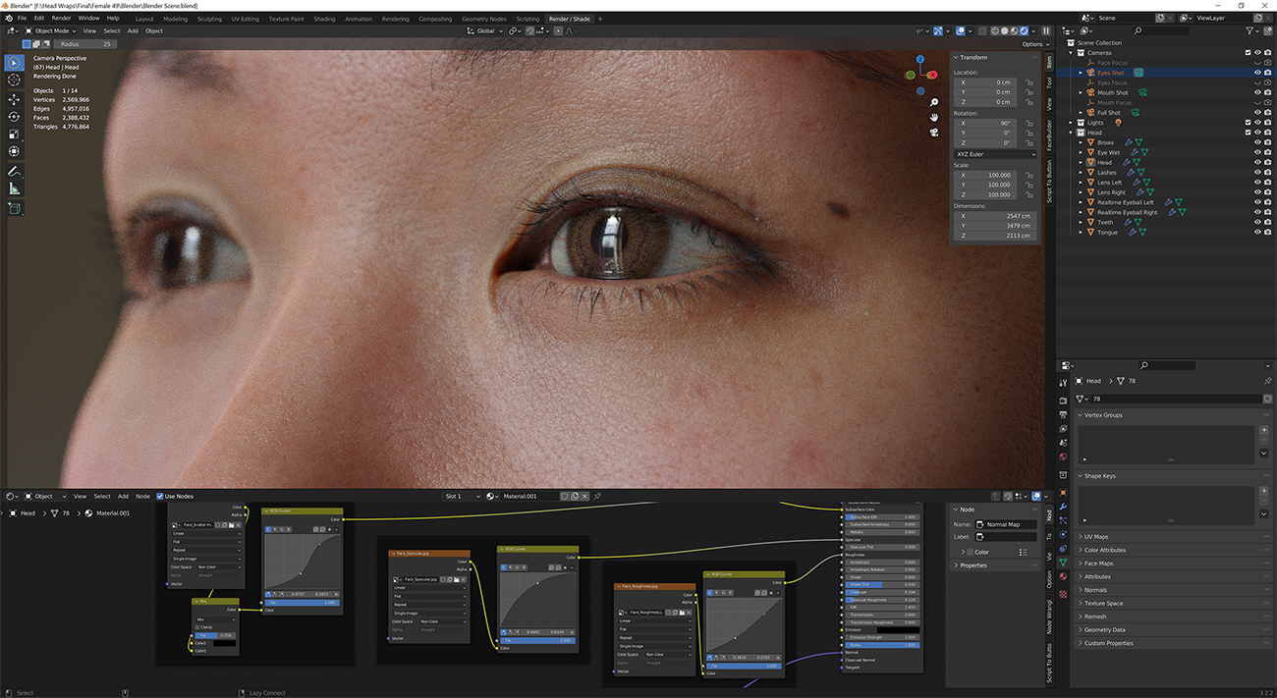This screenshot has height=698, width=1277.
Task: Open the Object Mode dropdown
Action: click(x=49, y=30)
